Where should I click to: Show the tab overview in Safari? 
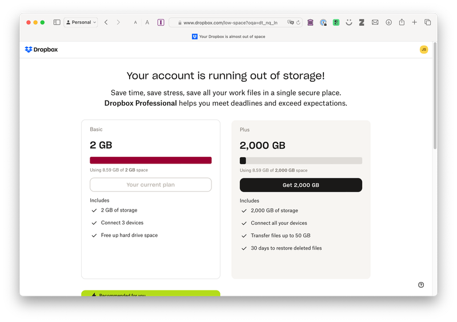point(427,22)
